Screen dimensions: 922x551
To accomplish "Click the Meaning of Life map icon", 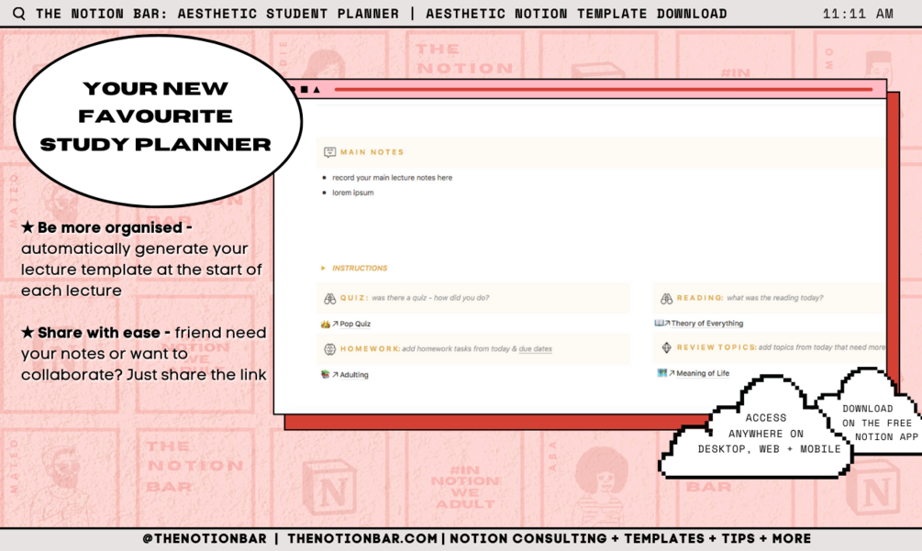I will tap(662, 373).
